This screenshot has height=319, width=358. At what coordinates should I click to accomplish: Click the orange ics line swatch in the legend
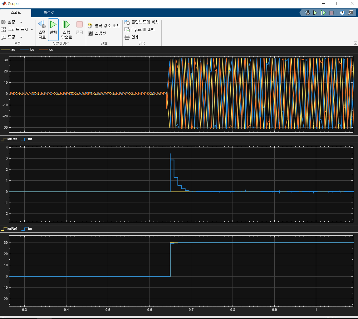click(x=43, y=50)
